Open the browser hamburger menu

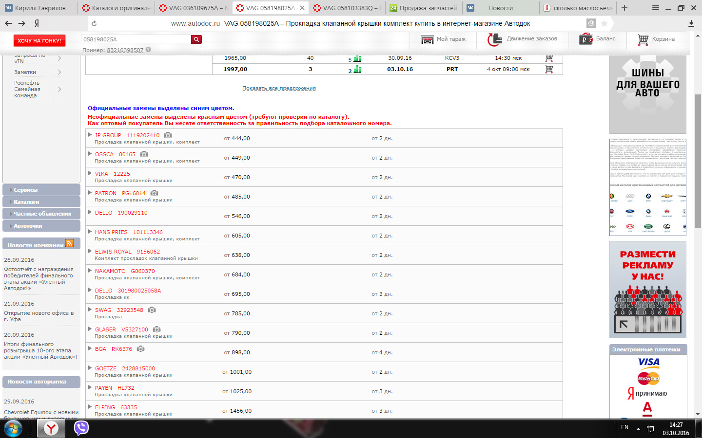pyautogui.click(x=656, y=8)
